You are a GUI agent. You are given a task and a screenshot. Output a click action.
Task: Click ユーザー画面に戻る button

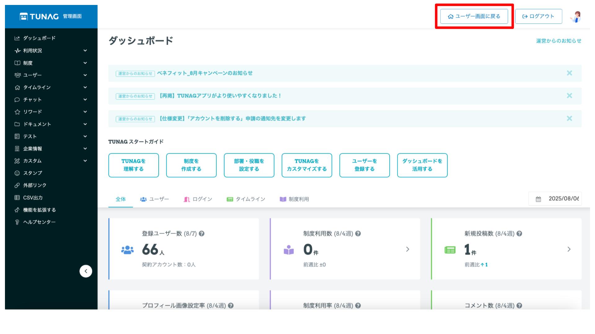(474, 16)
